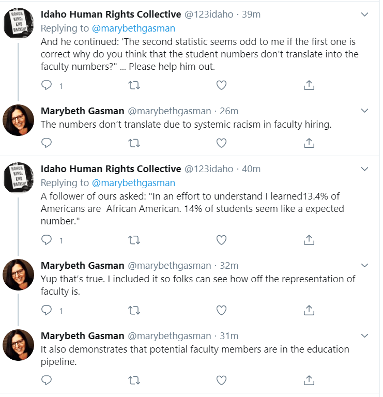Share the 'systemic racism in faculty hiring' tweet
This screenshot has width=383, height=397.
click(x=309, y=142)
